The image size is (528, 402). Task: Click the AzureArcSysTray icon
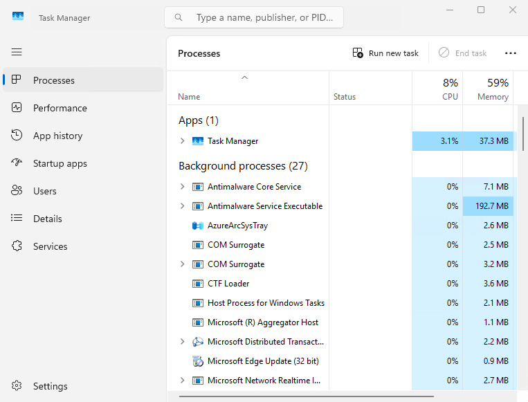pyautogui.click(x=198, y=226)
